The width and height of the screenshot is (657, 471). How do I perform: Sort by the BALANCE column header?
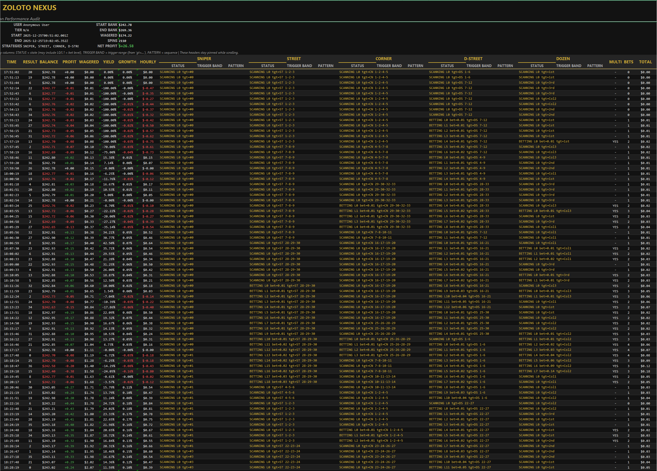tap(48, 62)
